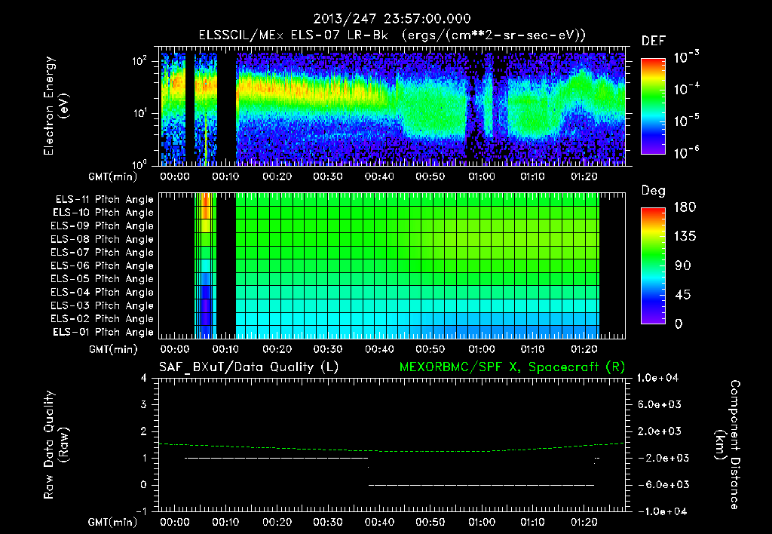Click the Deg pitch angle color bar
772x534 pixels.
653,265
